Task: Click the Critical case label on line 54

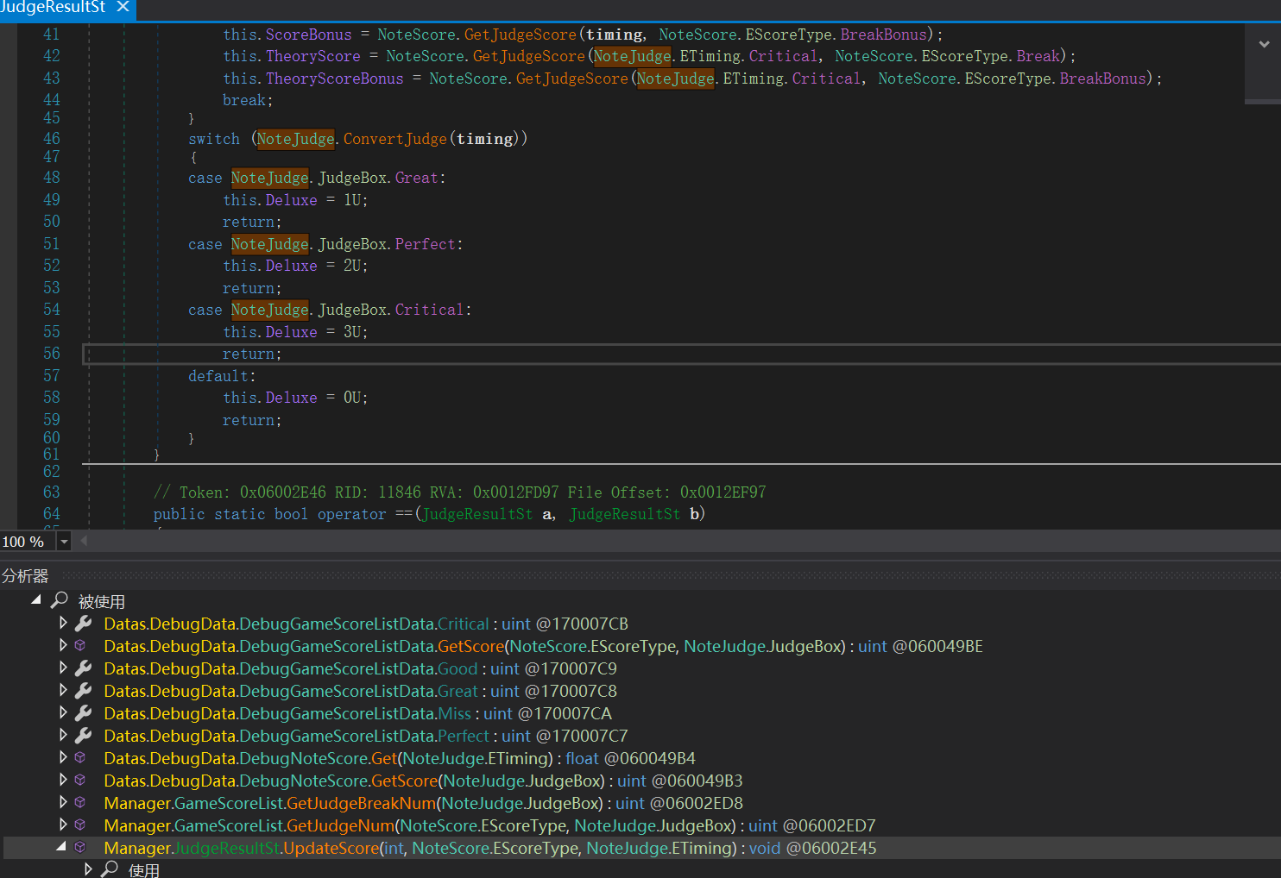Action: click(x=429, y=310)
